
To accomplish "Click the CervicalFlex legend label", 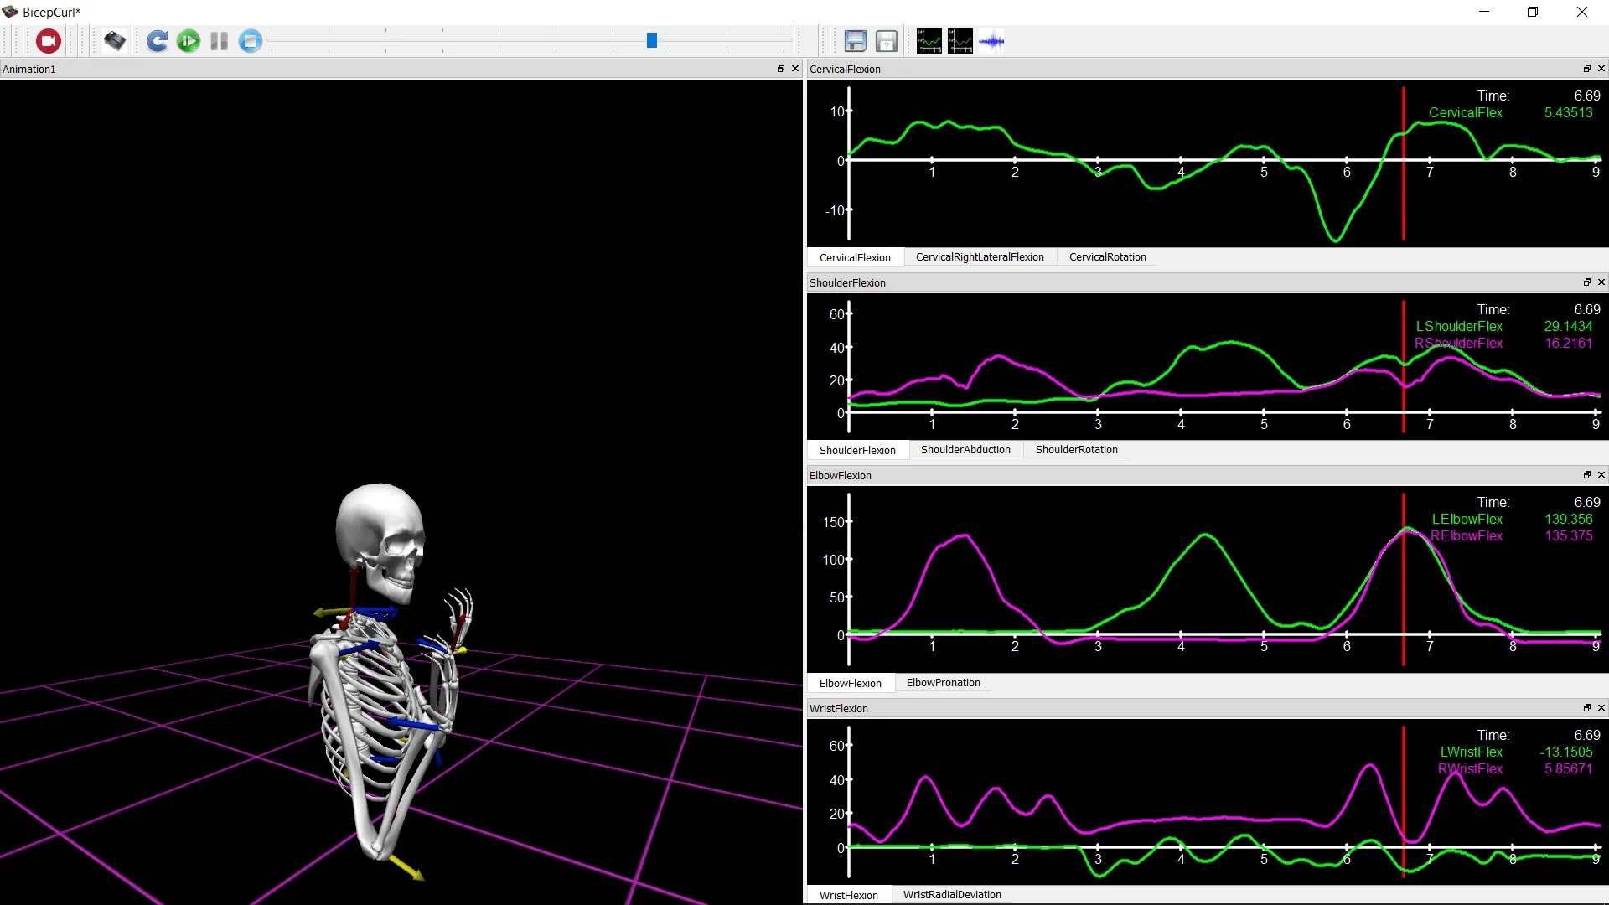I will [1465, 112].
